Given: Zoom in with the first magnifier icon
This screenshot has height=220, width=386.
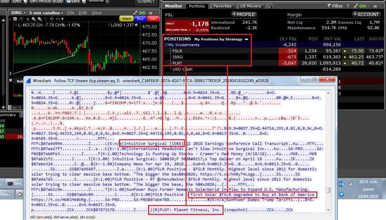Looking at the screenshot, I should (34, 19).
